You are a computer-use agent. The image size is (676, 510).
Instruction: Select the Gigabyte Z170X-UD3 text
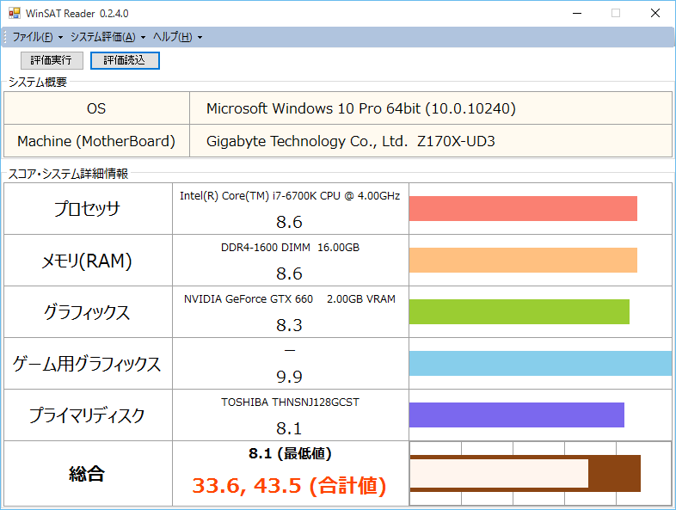[x=351, y=141]
